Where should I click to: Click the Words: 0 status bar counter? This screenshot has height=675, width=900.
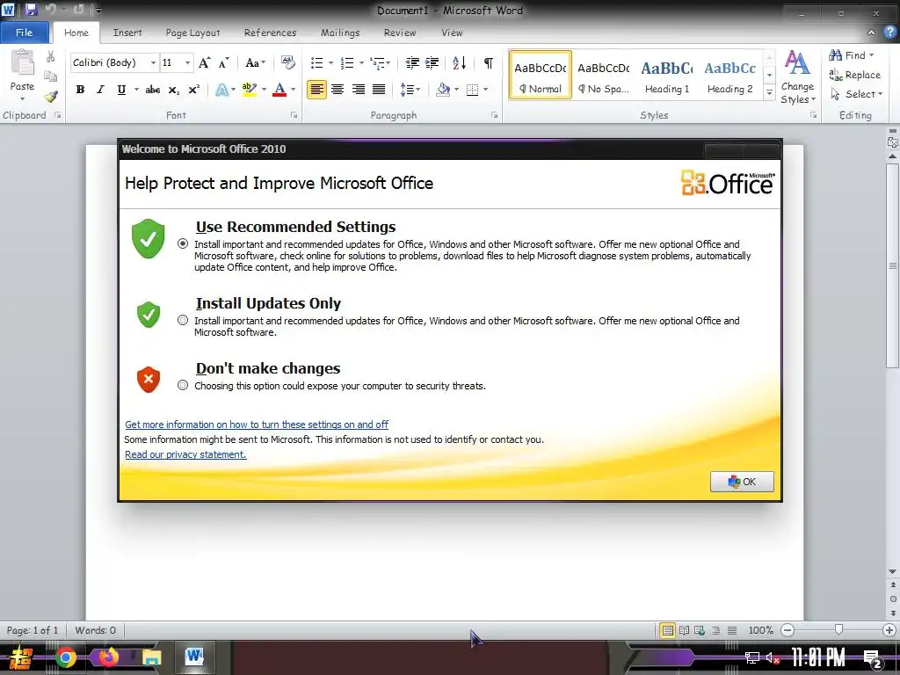click(95, 630)
